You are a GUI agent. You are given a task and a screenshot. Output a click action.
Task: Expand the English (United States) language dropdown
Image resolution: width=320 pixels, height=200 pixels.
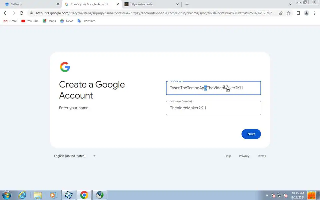click(75, 156)
